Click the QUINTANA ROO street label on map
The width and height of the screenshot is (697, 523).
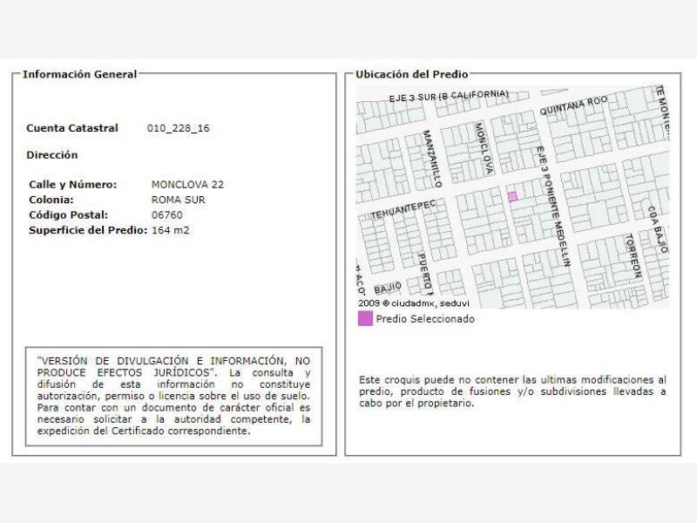pyautogui.click(x=573, y=105)
